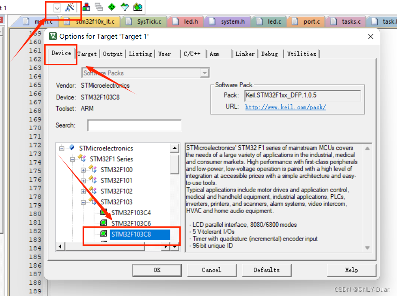The width and height of the screenshot is (397, 296).
Task: Click the STM32F1 Series family icon
Action: pos(82,158)
